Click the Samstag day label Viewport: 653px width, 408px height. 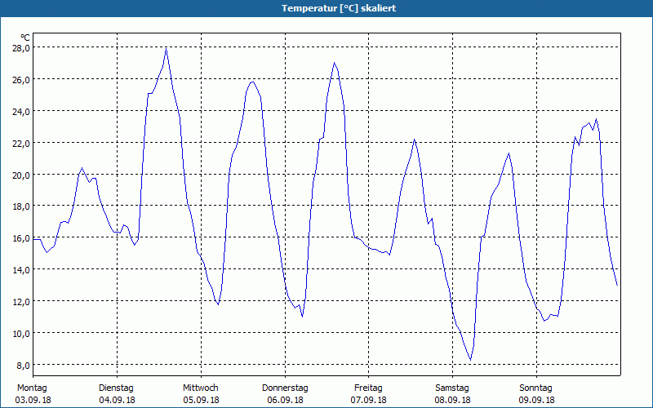tap(452, 388)
